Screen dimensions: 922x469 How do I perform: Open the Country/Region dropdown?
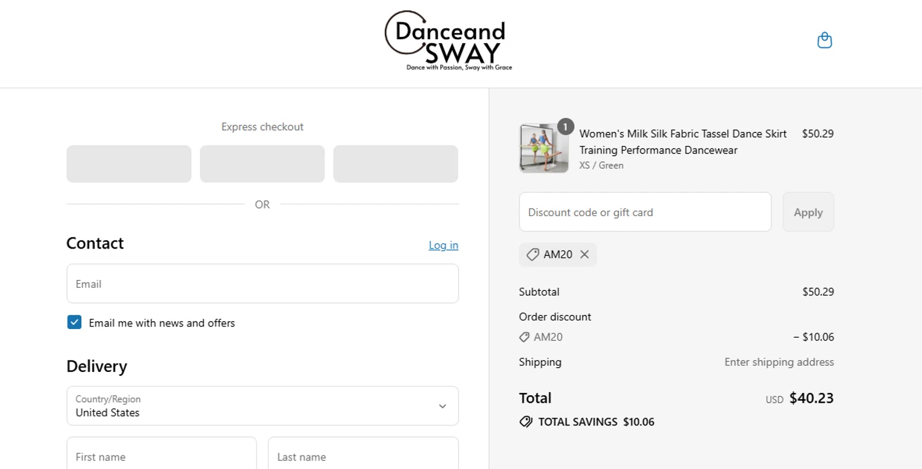(262, 406)
